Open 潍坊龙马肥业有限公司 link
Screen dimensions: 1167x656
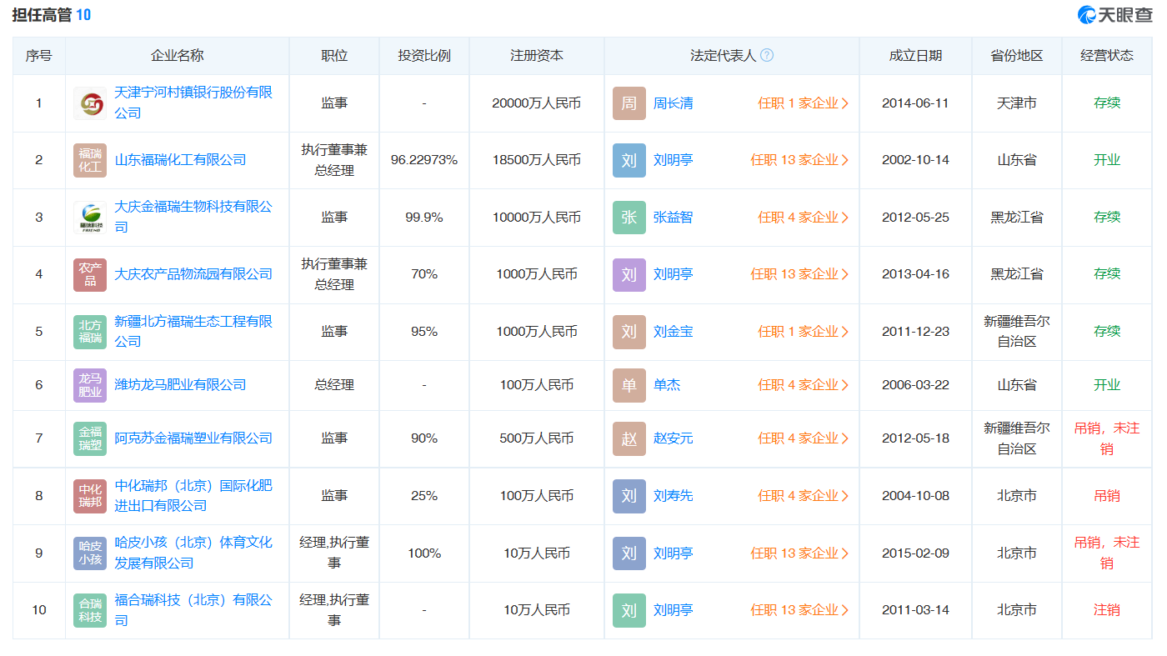(x=180, y=385)
